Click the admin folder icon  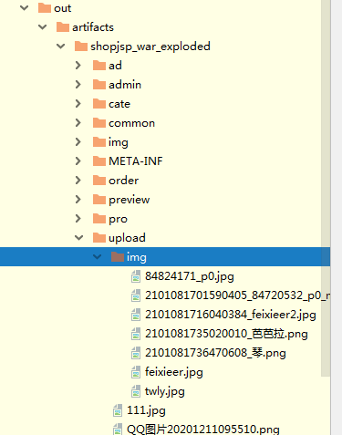click(x=99, y=85)
